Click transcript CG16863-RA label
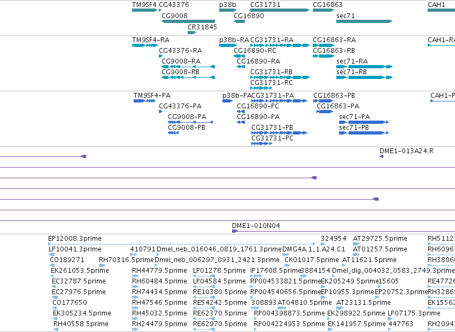 [x=334, y=39]
